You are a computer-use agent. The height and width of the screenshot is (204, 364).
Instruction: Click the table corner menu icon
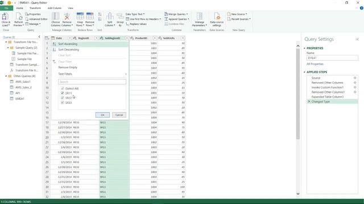click(47, 38)
